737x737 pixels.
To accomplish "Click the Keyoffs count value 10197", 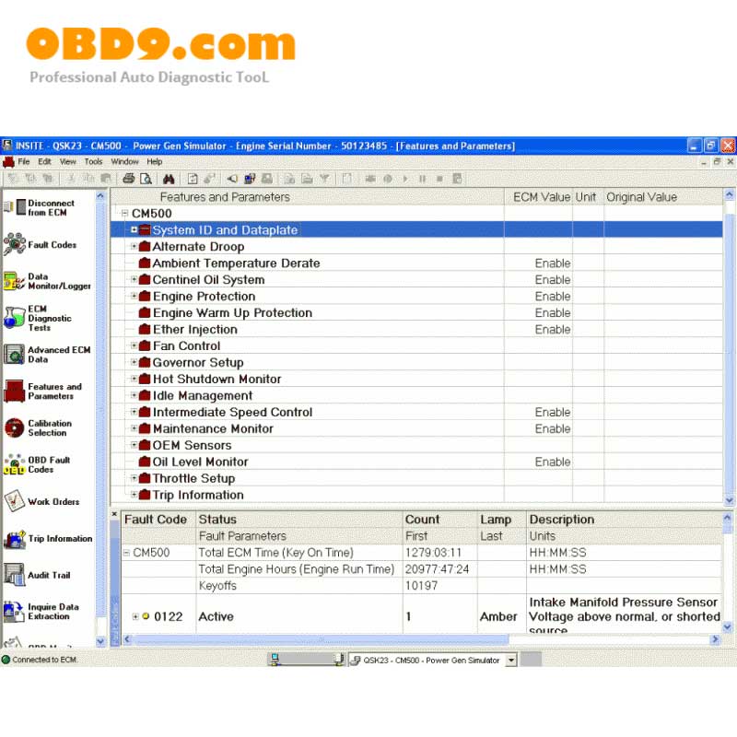I will 422,586.
